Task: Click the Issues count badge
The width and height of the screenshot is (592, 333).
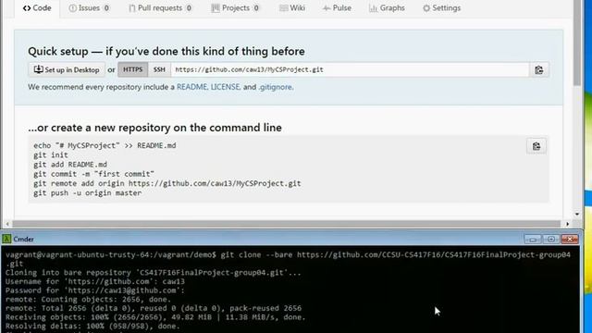Action: pyautogui.click(x=106, y=8)
